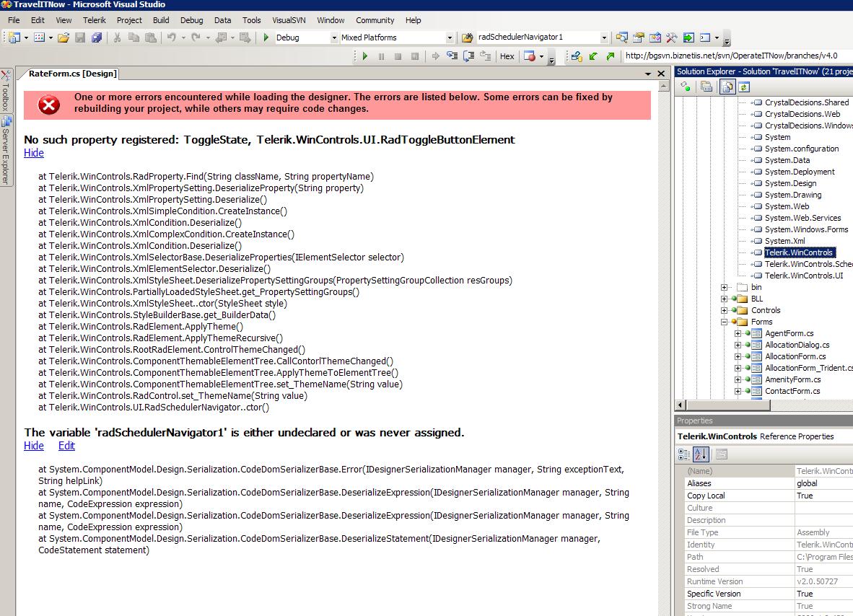Click the VisualSVN repository status icon
853x616 pixels.
pos(577,56)
